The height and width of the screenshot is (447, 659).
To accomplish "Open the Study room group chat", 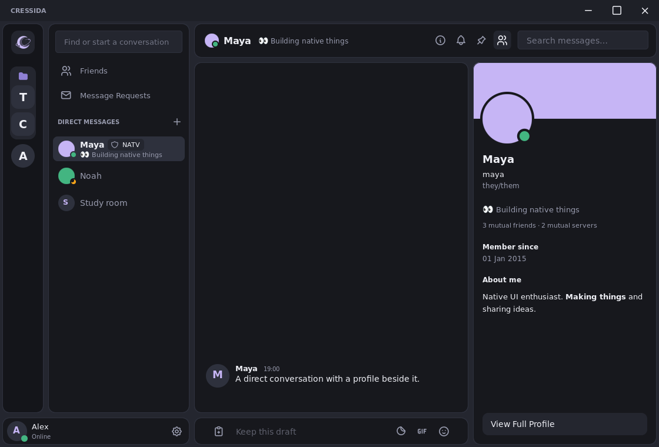I will pyautogui.click(x=119, y=203).
